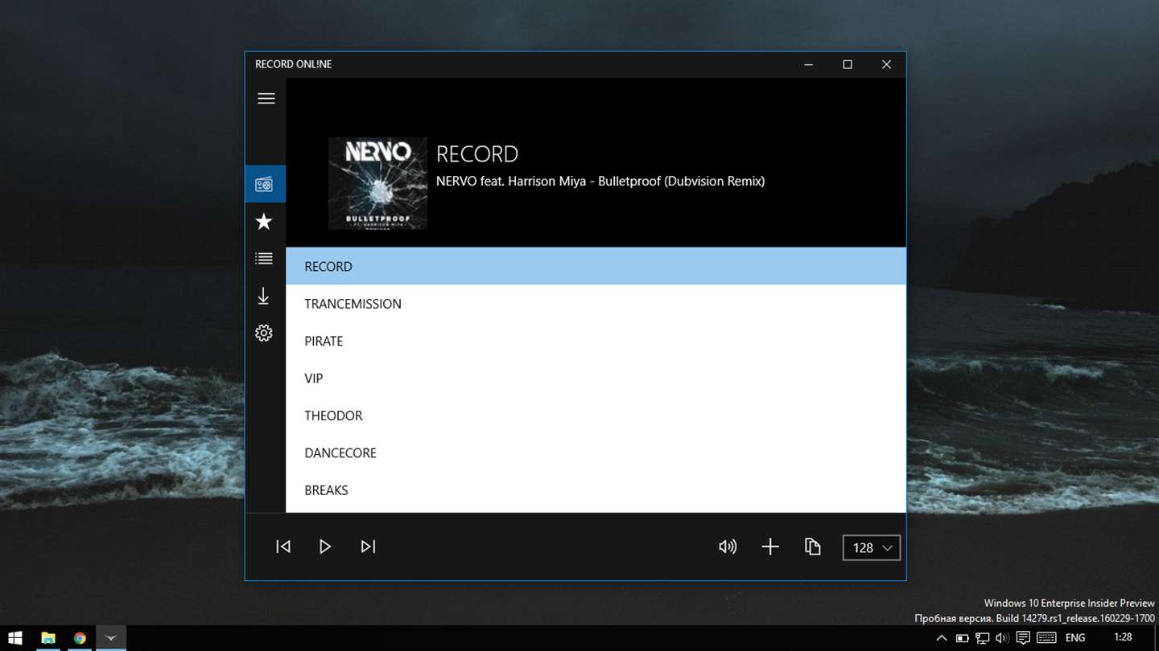1159x651 pixels.
Task: Select the radio stations sidebar icon
Action: 264,185
